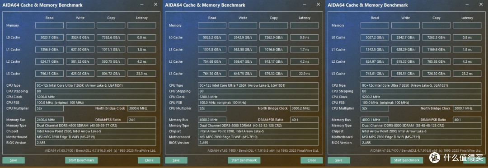Click the Close button in the 40-52-52-128 timings window
Screen dimensions: 488x168
click(x=312, y=160)
